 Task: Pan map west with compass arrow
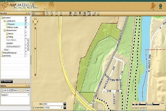click(33, 22)
